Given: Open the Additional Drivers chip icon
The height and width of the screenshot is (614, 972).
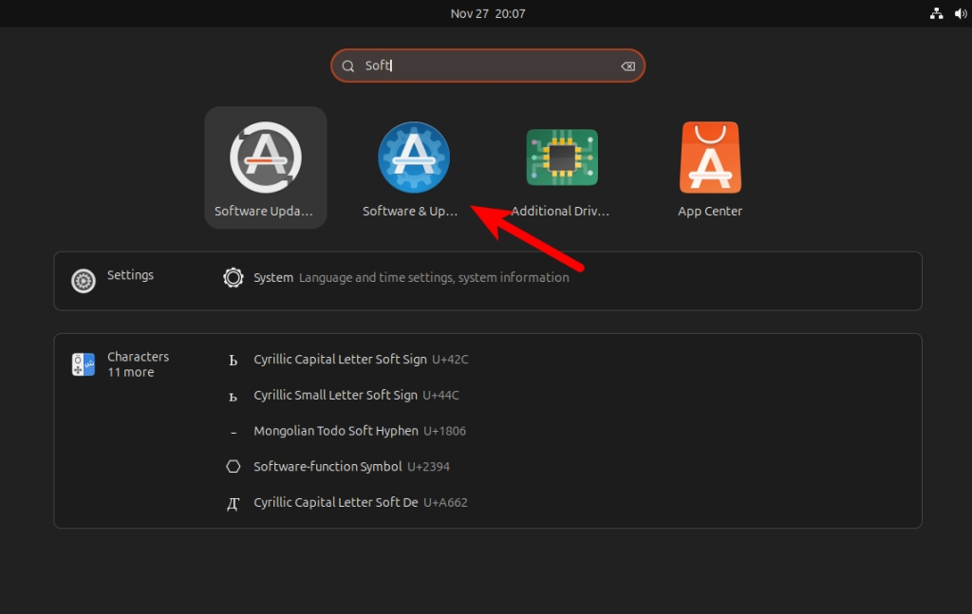Looking at the screenshot, I should coord(562,158).
